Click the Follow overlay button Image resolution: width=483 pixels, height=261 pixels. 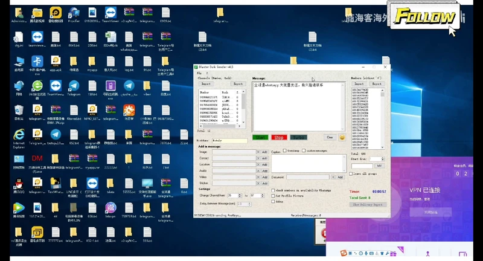tap(425, 16)
